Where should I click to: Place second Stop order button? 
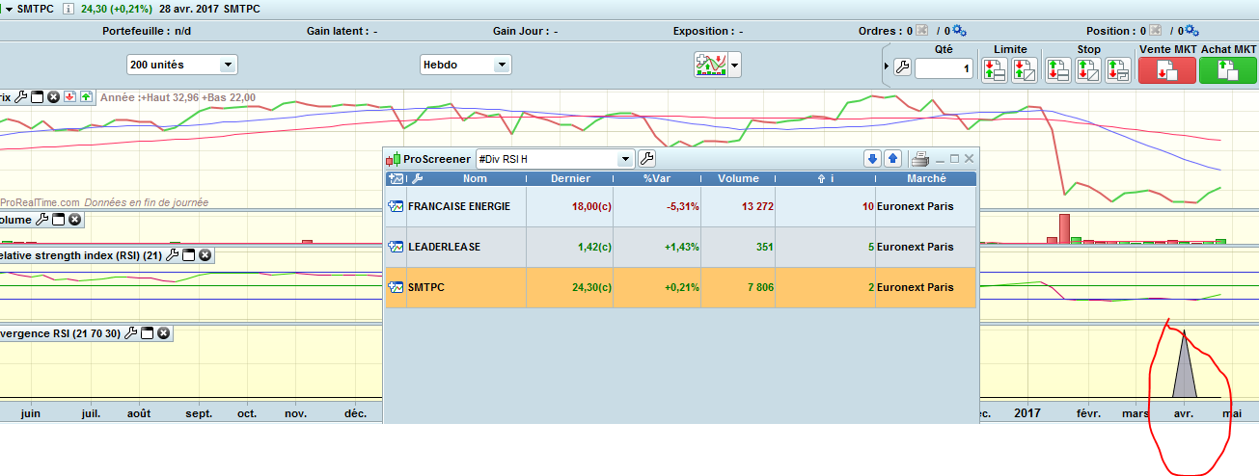point(1088,69)
